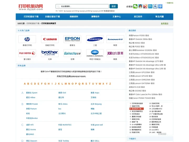
Task: Open the Brother brand logo
Action: 50,53
